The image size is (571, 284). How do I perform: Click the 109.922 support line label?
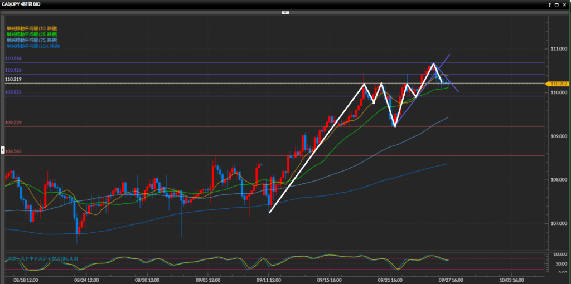pyautogui.click(x=13, y=92)
